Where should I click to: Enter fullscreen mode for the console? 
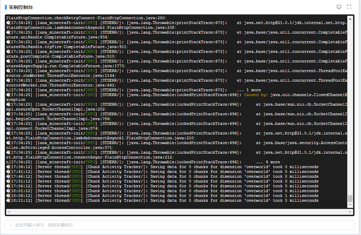point(349,7)
